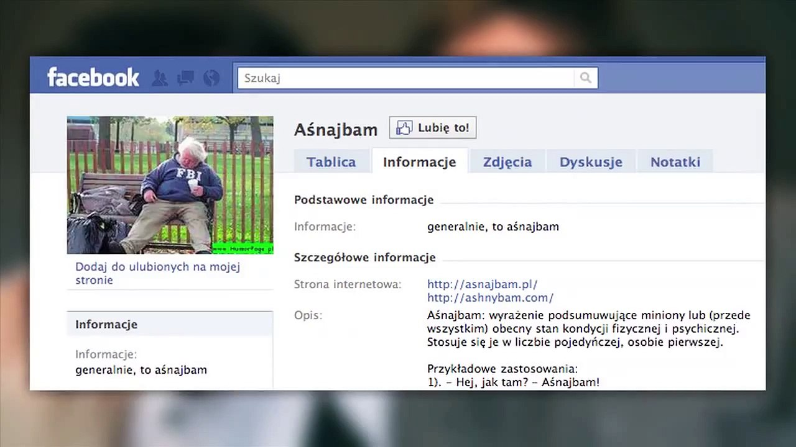Click sidebar text 'generalnie, to aśnajbam'
This screenshot has width=796, height=447.
[x=141, y=370]
